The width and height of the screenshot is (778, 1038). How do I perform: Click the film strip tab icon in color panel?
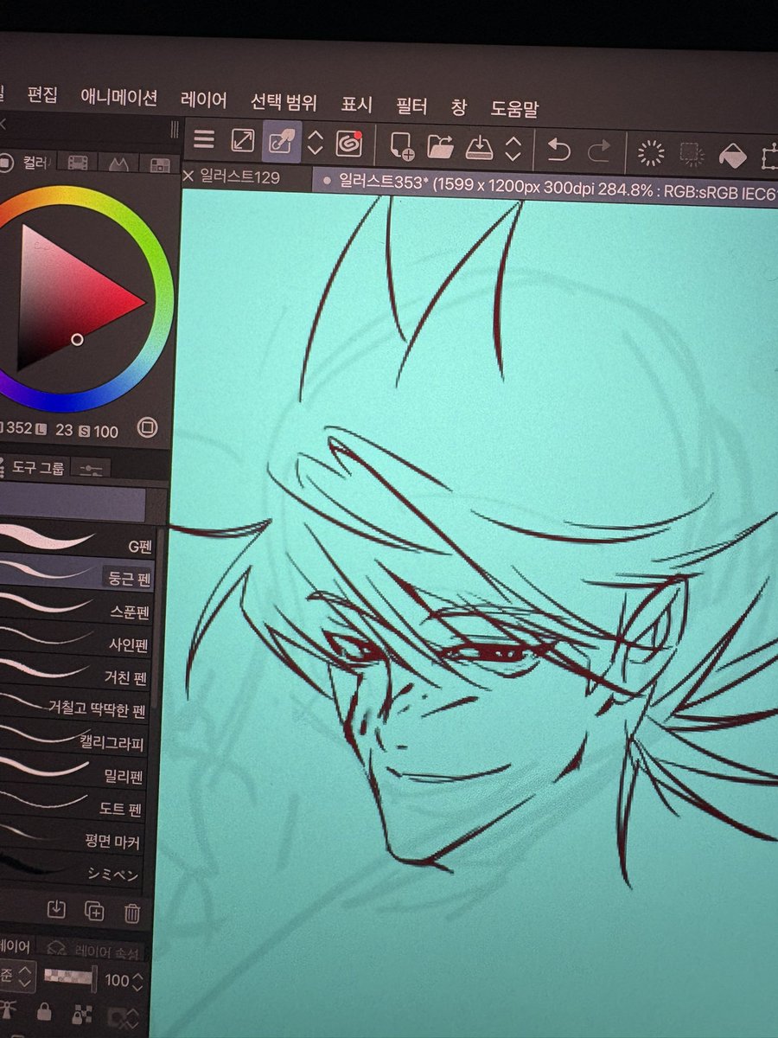tap(79, 163)
